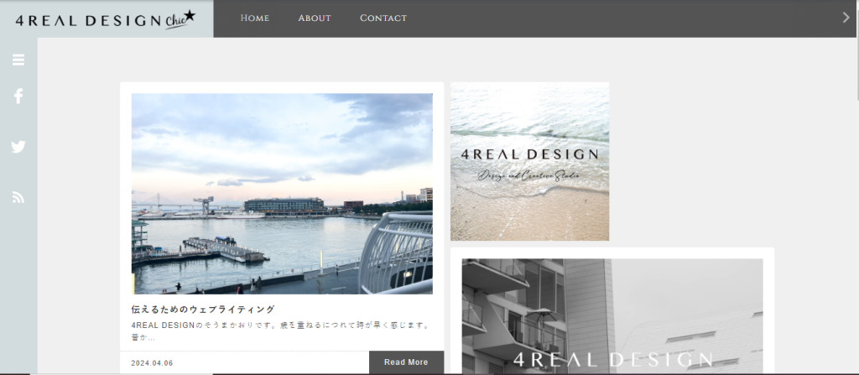Click 4REAL DESIGN text over building photo
Viewport: 859px width, 375px height.
(612, 360)
